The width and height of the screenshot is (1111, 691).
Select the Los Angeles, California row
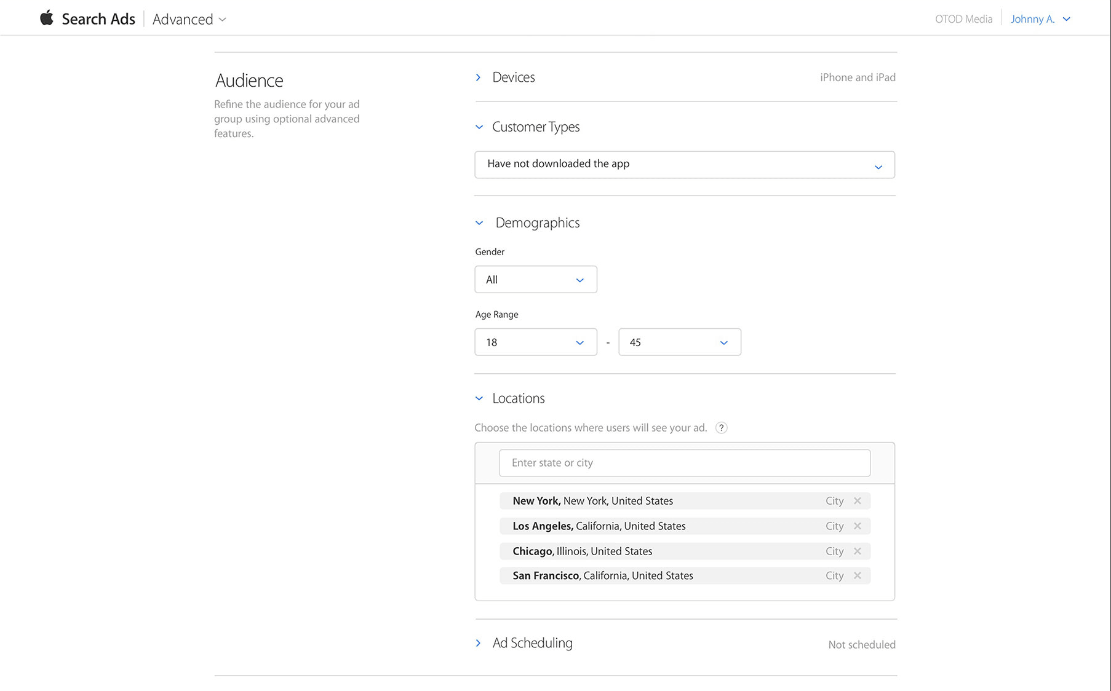[685, 526]
